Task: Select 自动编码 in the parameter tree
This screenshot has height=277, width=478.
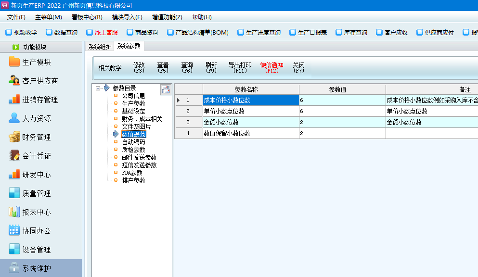Action: [x=133, y=142]
